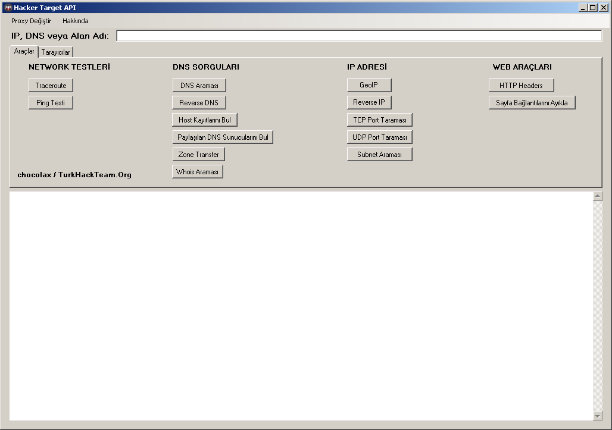Look up GeoIP information
Image resolution: width=612 pixels, height=430 pixels.
[369, 85]
